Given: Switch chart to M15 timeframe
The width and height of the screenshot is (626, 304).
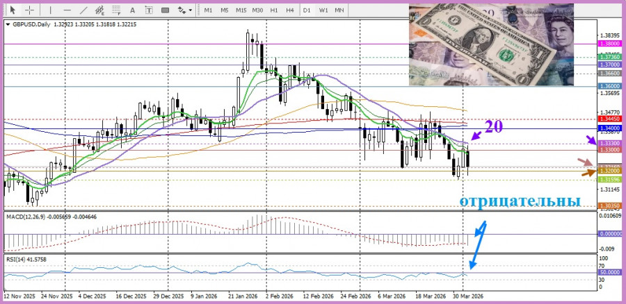Looking at the screenshot, I should pos(241,10).
